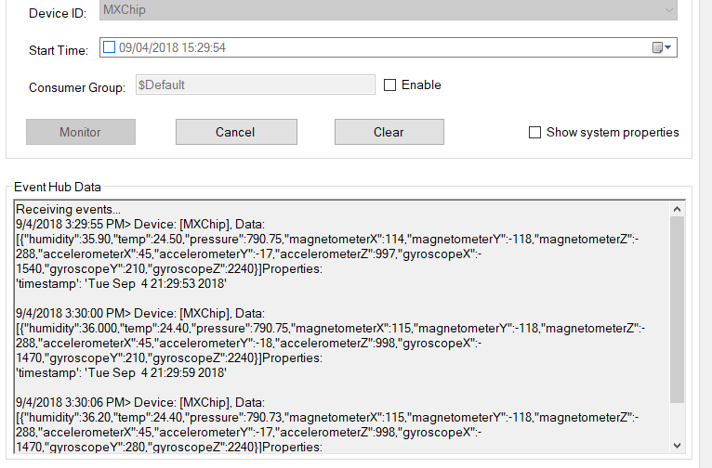The height and width of the screenshot is (468, 712).
Task: Click the timestamp 'Tue Sep 4 21:29:53 2018' line
Action: pos(121,284)
